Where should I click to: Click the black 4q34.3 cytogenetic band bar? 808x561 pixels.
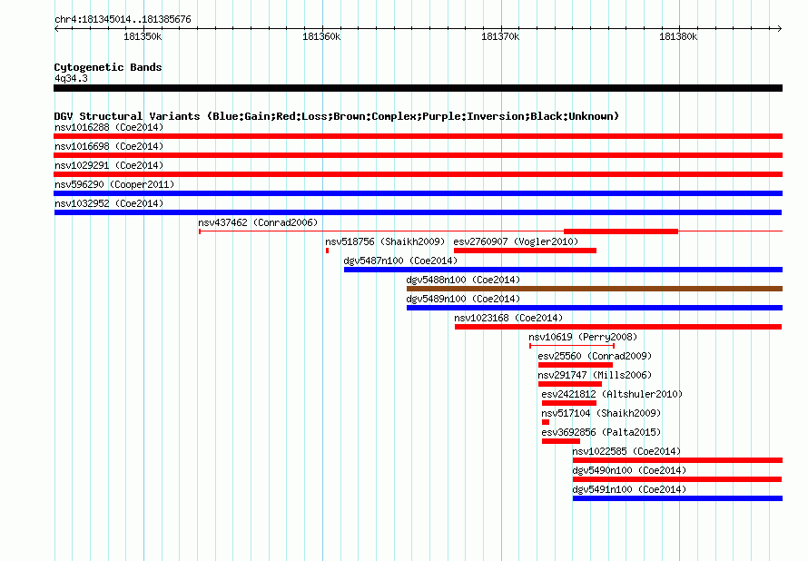click(418, 88)
